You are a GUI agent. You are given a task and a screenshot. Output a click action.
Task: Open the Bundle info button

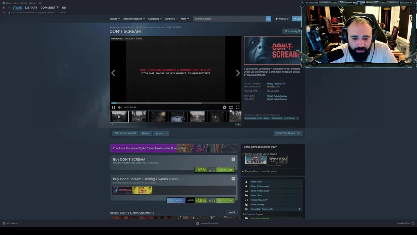(x=176, y=200)
